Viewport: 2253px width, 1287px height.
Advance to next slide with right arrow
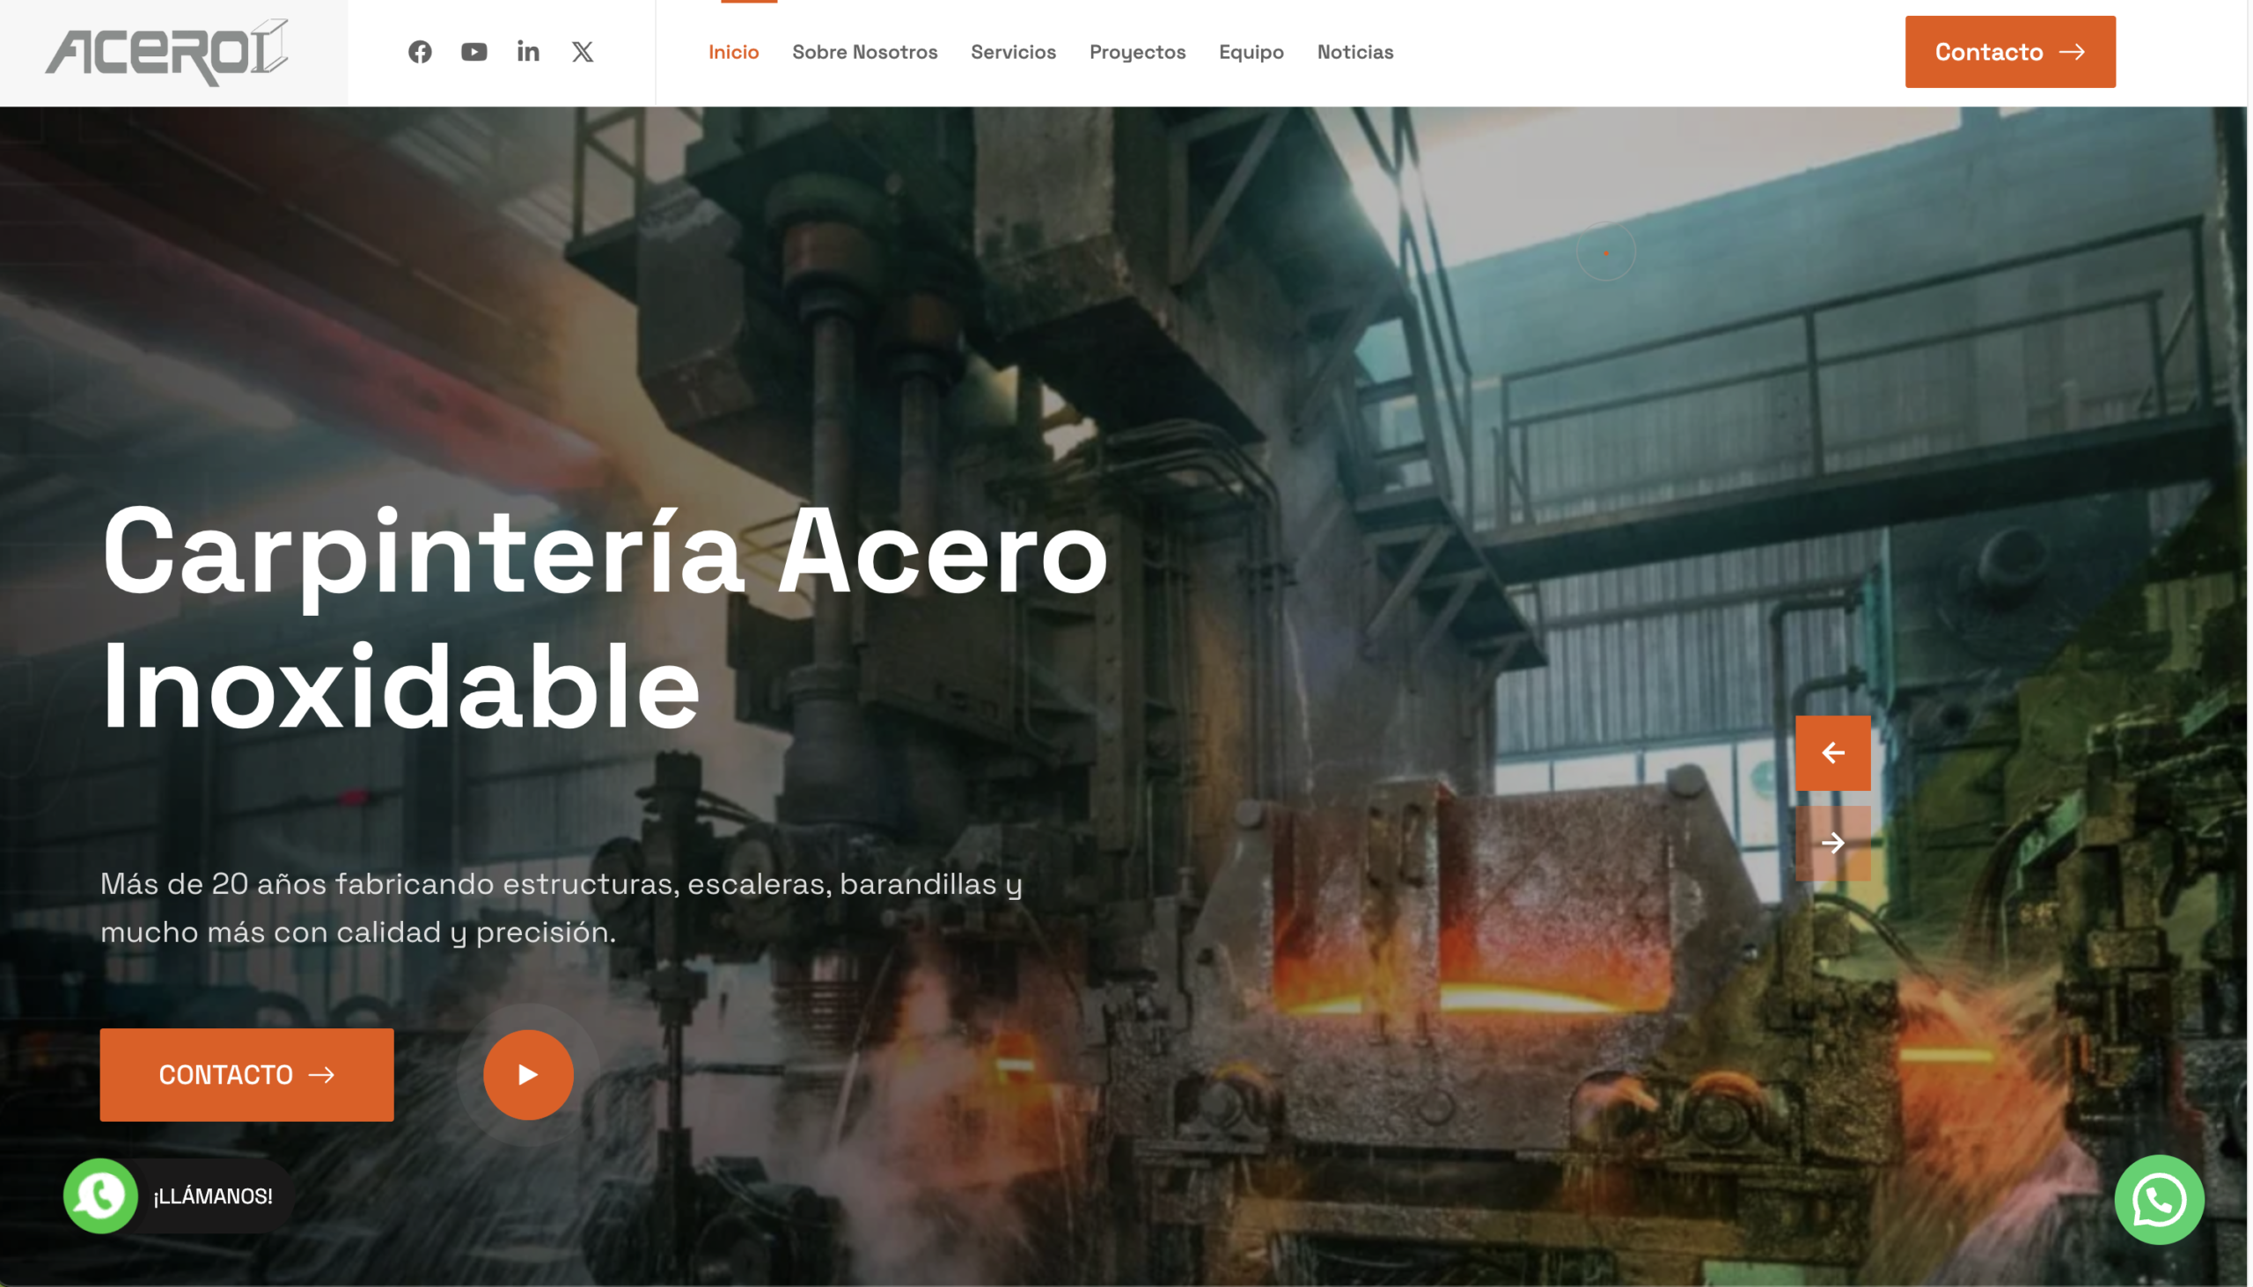click(x=1833, y=843)
